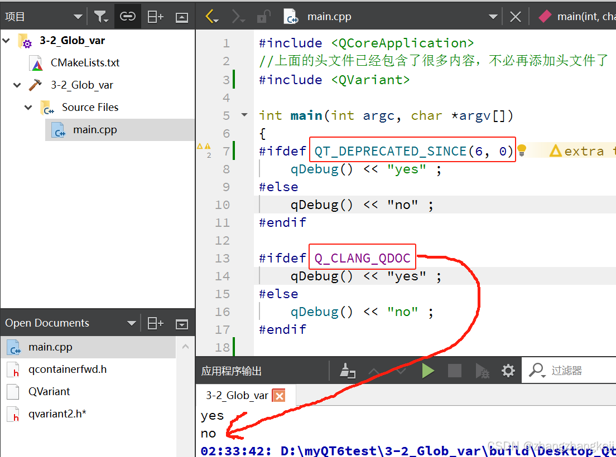The height and width of the screenshot is (457, 616).
Task: Go to previous item in application output
Action: click(x=374, y=371)
